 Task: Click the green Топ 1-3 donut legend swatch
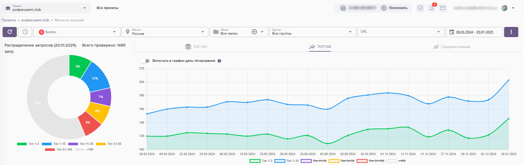point(22,144)
